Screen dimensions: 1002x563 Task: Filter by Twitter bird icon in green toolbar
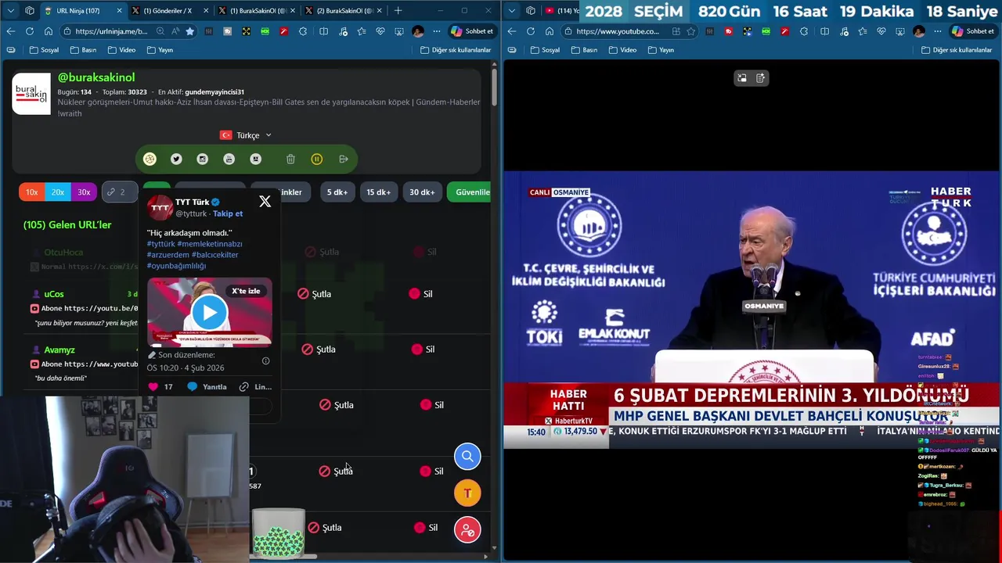tap(176, 159)
